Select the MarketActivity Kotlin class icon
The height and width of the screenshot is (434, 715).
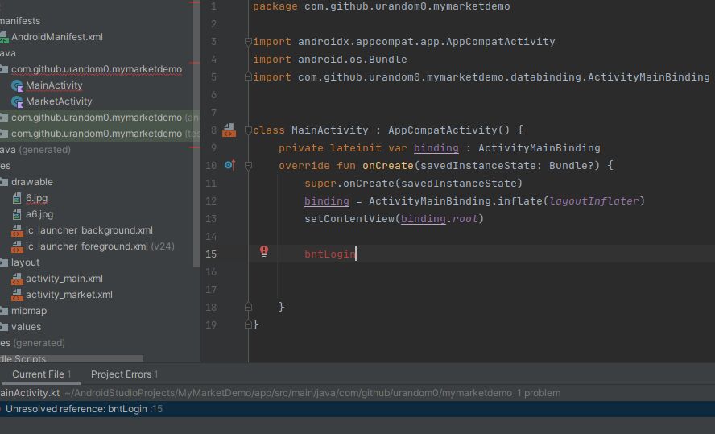point(17,101)
